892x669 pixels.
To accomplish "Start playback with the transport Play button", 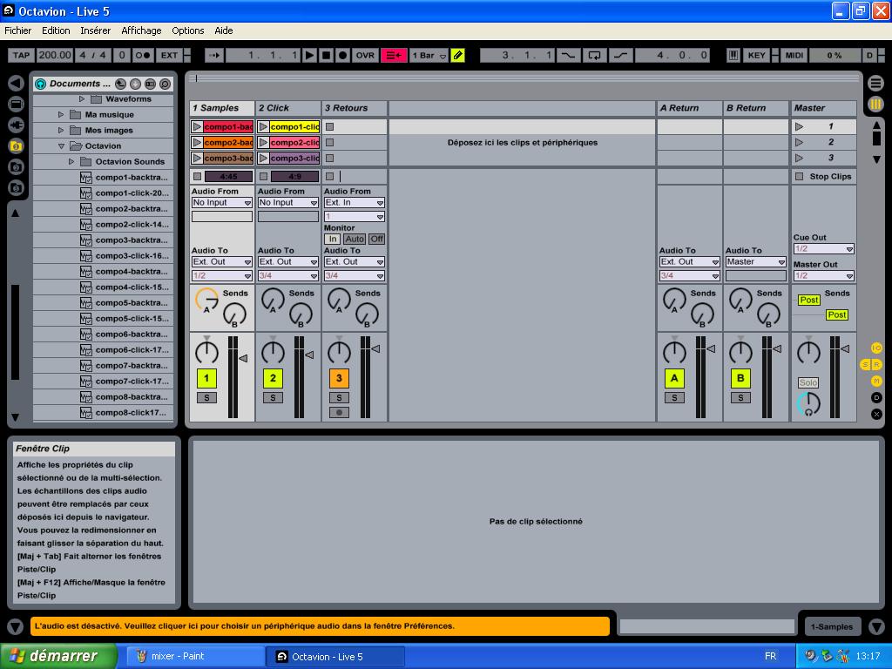I will 309,55.
